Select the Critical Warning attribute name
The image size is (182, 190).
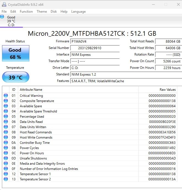pyautogui.click(x=31, y=96)
